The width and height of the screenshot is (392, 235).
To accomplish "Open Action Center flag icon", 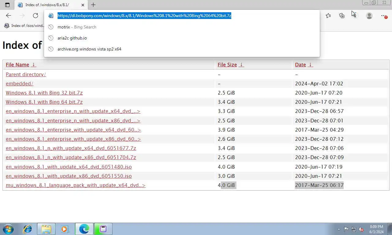I will click(346, 229).
